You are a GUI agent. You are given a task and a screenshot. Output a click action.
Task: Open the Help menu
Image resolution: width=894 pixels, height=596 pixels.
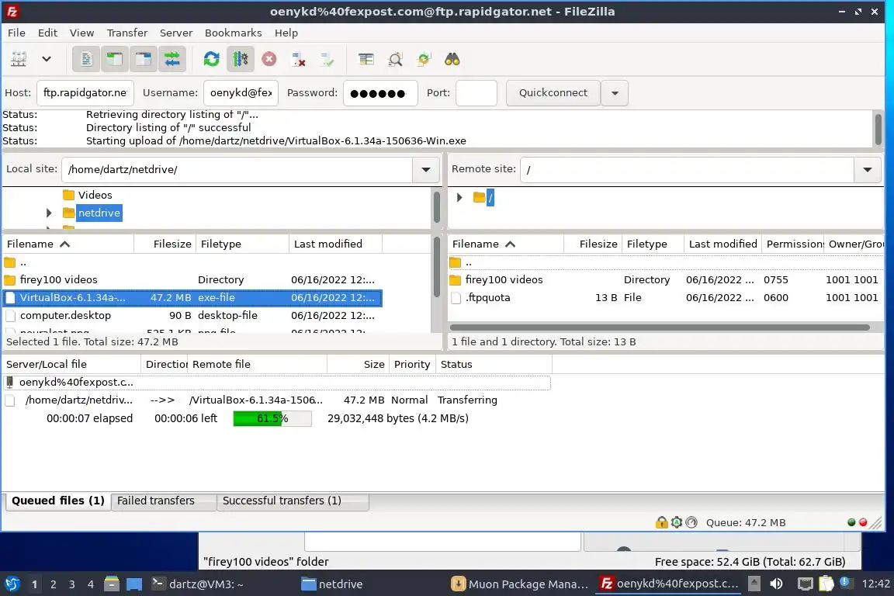click(x=286, y=33)
